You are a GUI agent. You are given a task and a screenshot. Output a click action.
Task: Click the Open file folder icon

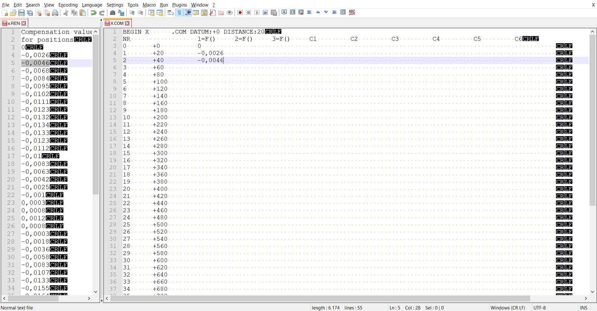pos(13,13)
